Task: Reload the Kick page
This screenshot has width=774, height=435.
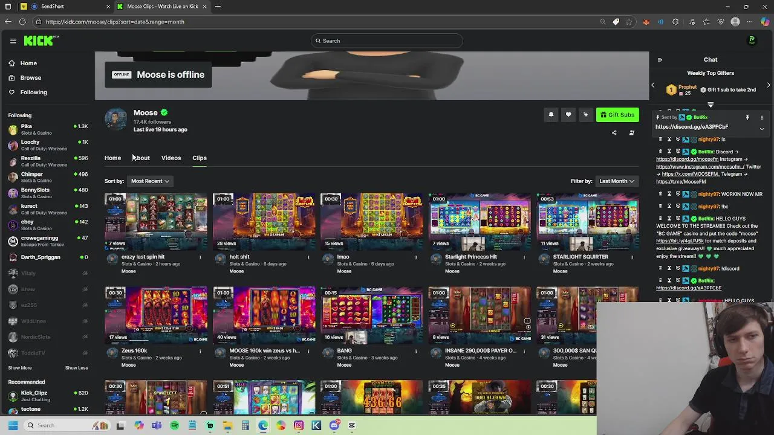Action: [x=22, y=22]
